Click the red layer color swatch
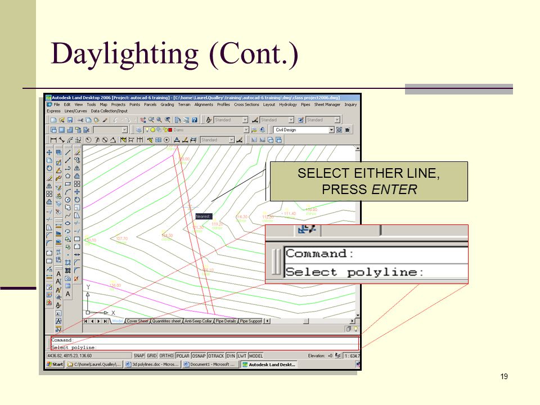This screenshot has height=405, width=540. tap(170, 130)
